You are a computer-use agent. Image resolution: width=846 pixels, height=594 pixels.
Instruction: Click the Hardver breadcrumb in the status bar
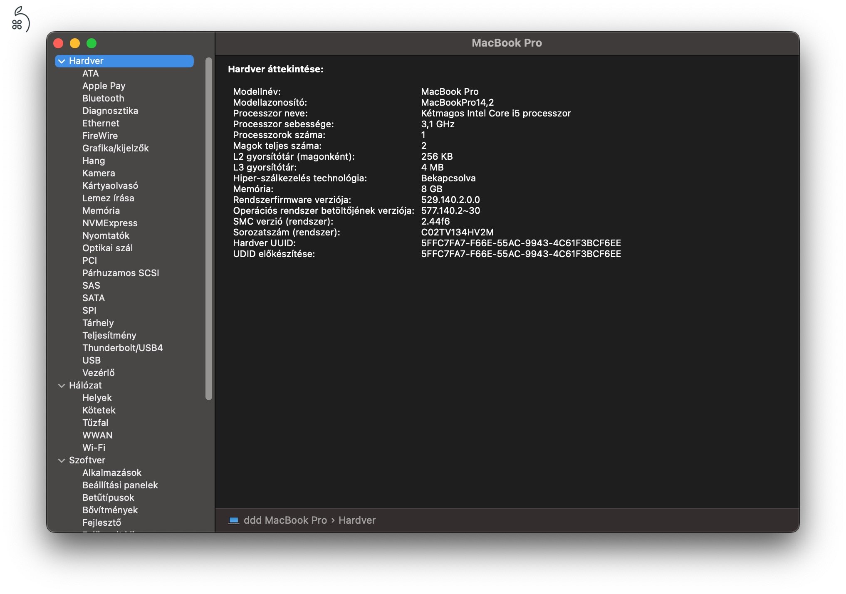click(x=357, y=520)
